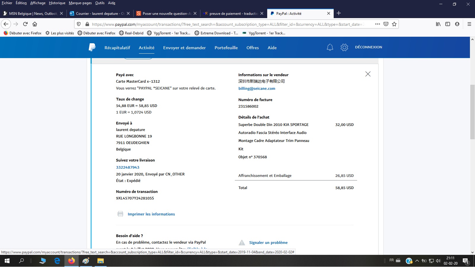Switch to preuve de paiement tab
475x267 pixels.
point(233,13)
